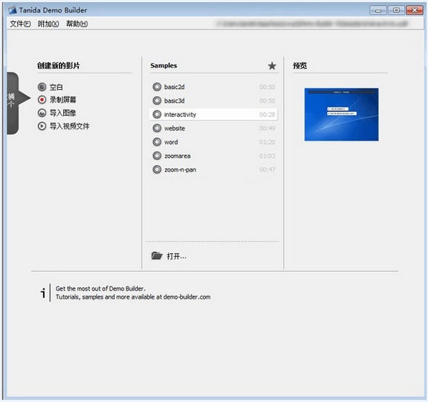Select the red record screen icon
Image resolution: width=428 pixels, height=402 pixels.
pyautogui.click(x=42, y=100)
